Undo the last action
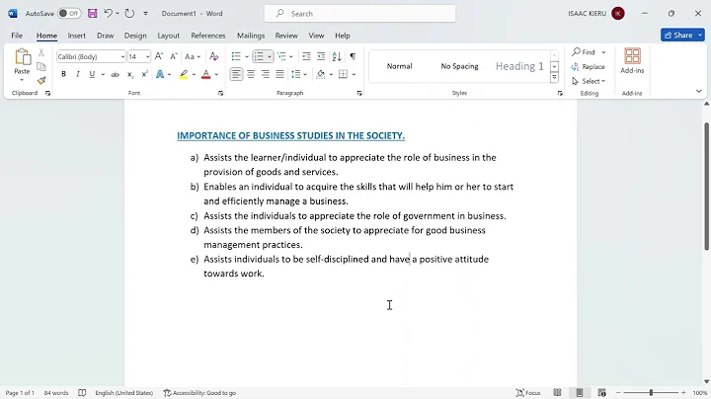The width and height of the screenshot is (711, 399). point(108,13)
